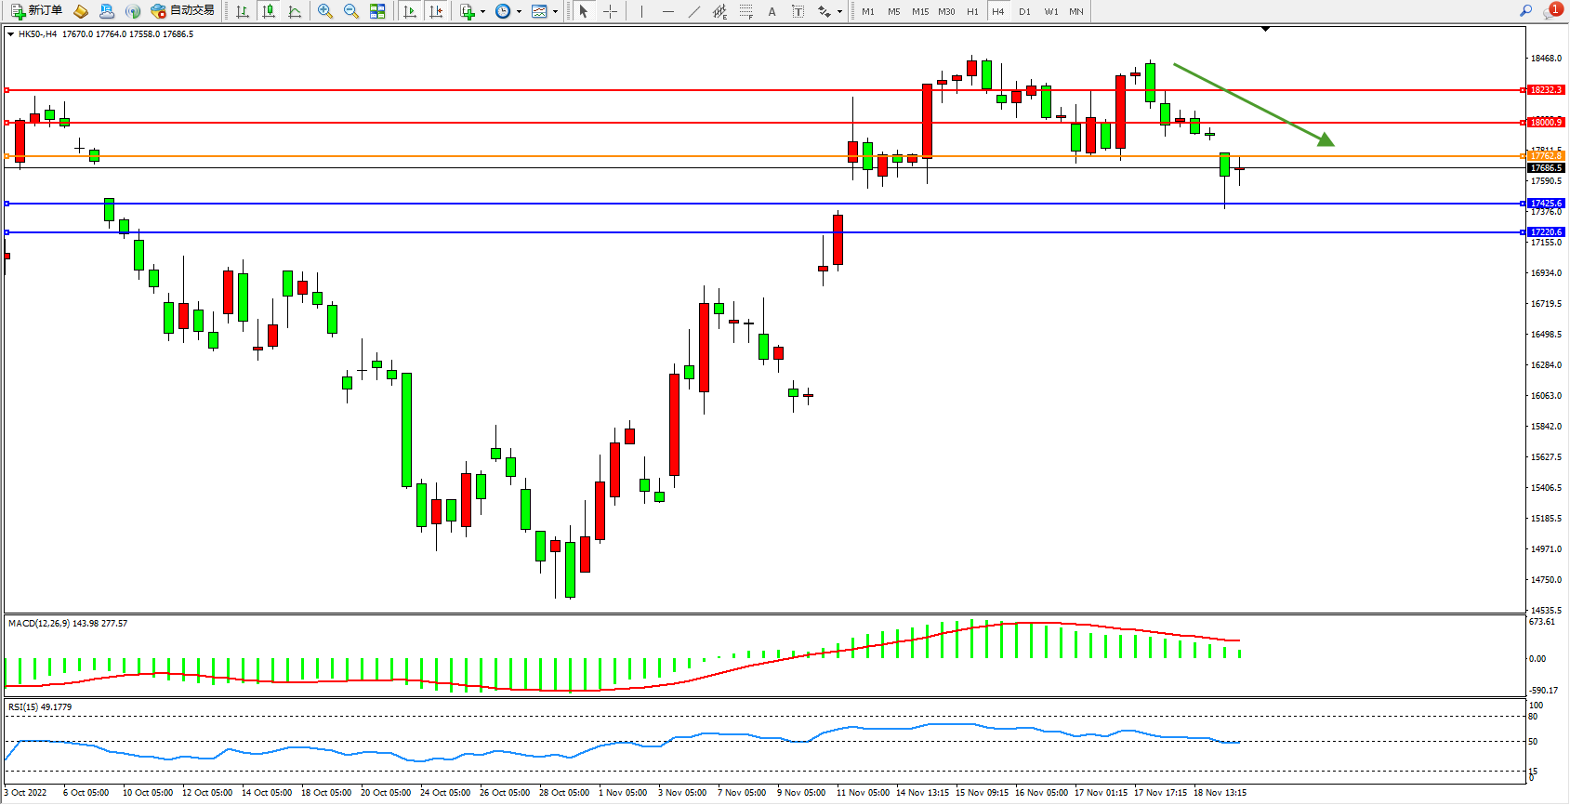This screenshot has height=805, width=1570.
Task: Open the periodicity clock dropdown arrow
Action: click(519, 12)
